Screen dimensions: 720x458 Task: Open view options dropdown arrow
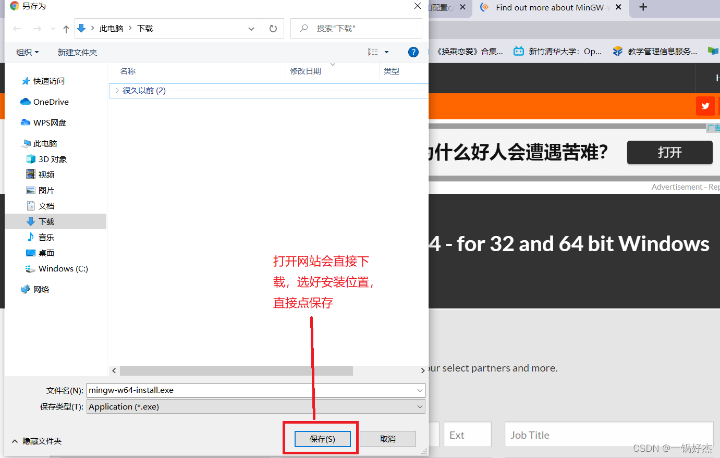[386, 52]
